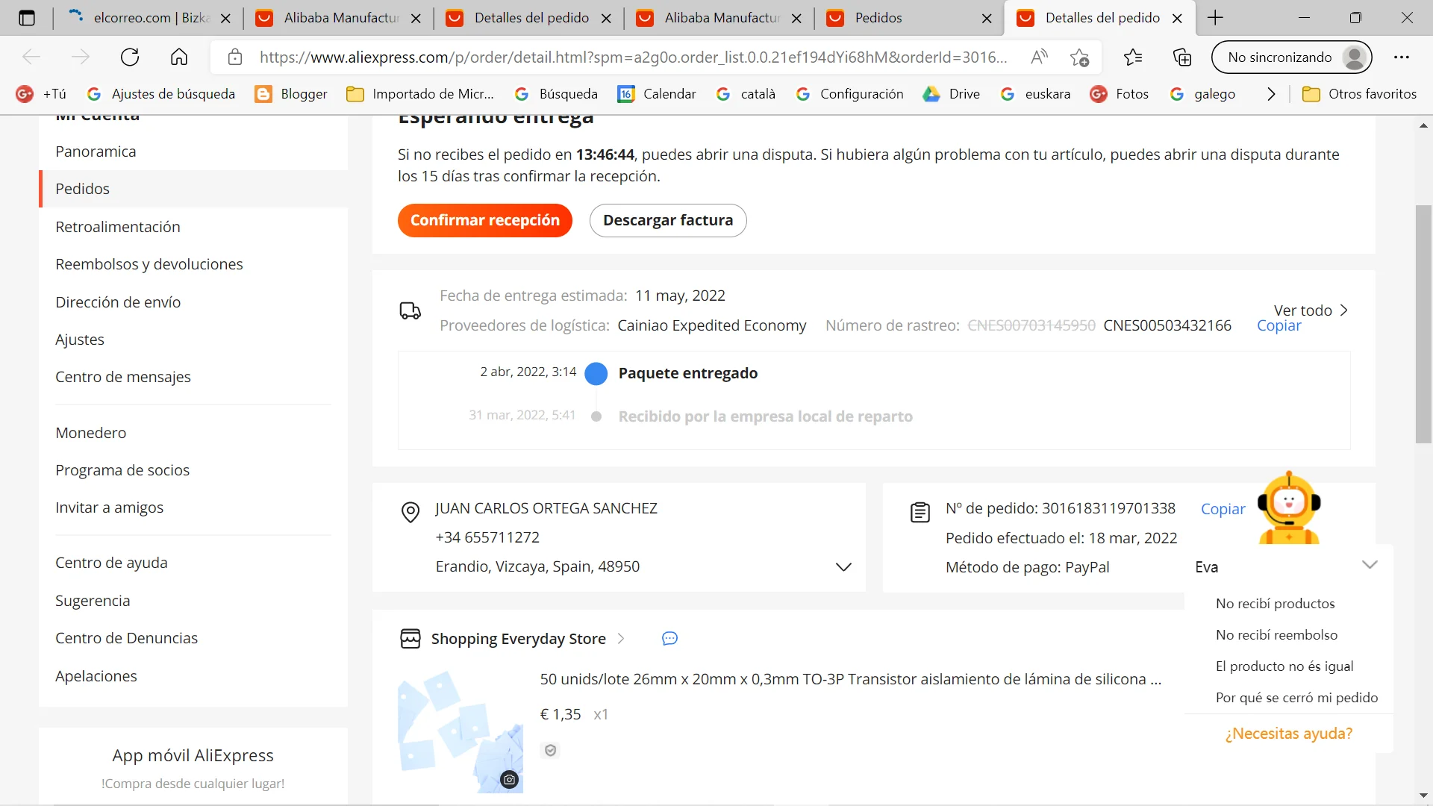Open the browser Collections icon

(x=1181, y=57)
